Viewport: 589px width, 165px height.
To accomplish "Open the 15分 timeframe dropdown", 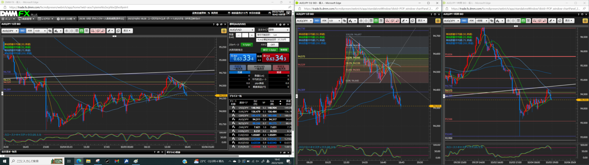I will click(40, 31).
